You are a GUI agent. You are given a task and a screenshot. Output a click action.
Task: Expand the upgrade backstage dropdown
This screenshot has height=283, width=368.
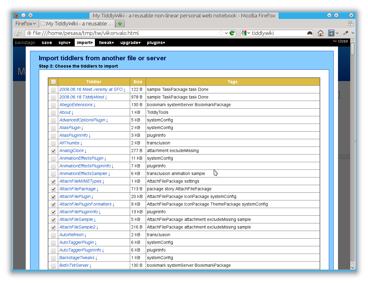coord(130,43)
